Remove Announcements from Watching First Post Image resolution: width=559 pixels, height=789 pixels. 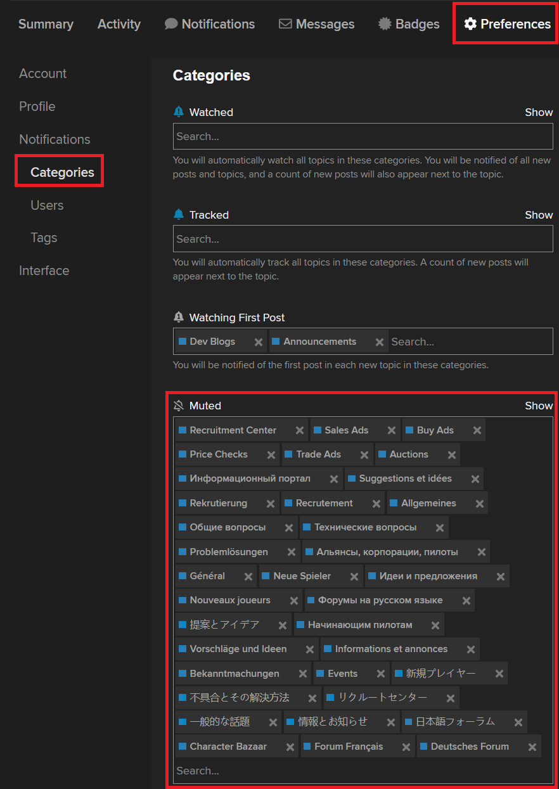coord(380,342)
